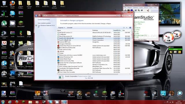Select Adobe Photoshop CS5 in the list
The image size is (185, 104).
(x=94, y=57)
